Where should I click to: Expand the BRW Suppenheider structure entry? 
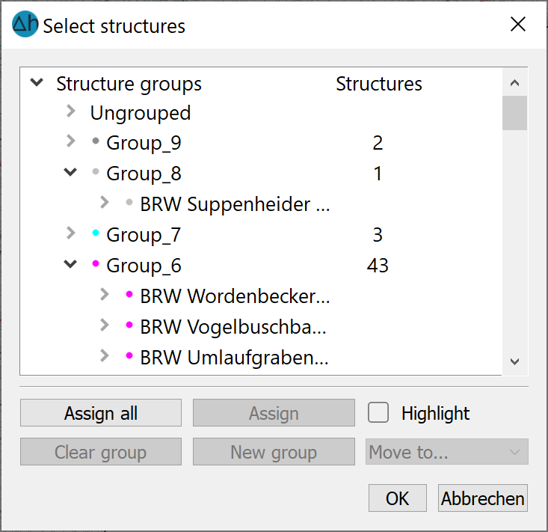(x=104, y=202)
